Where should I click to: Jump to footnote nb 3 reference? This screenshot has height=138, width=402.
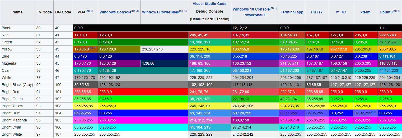tap(135, 11)
